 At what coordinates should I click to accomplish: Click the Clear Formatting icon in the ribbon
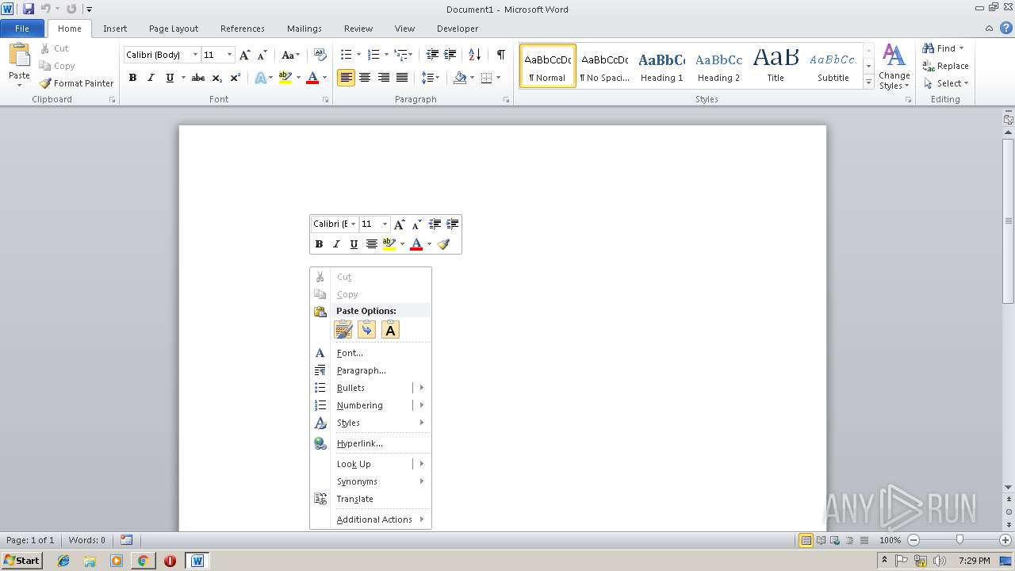pyautogui.click(x=320, y=55)
